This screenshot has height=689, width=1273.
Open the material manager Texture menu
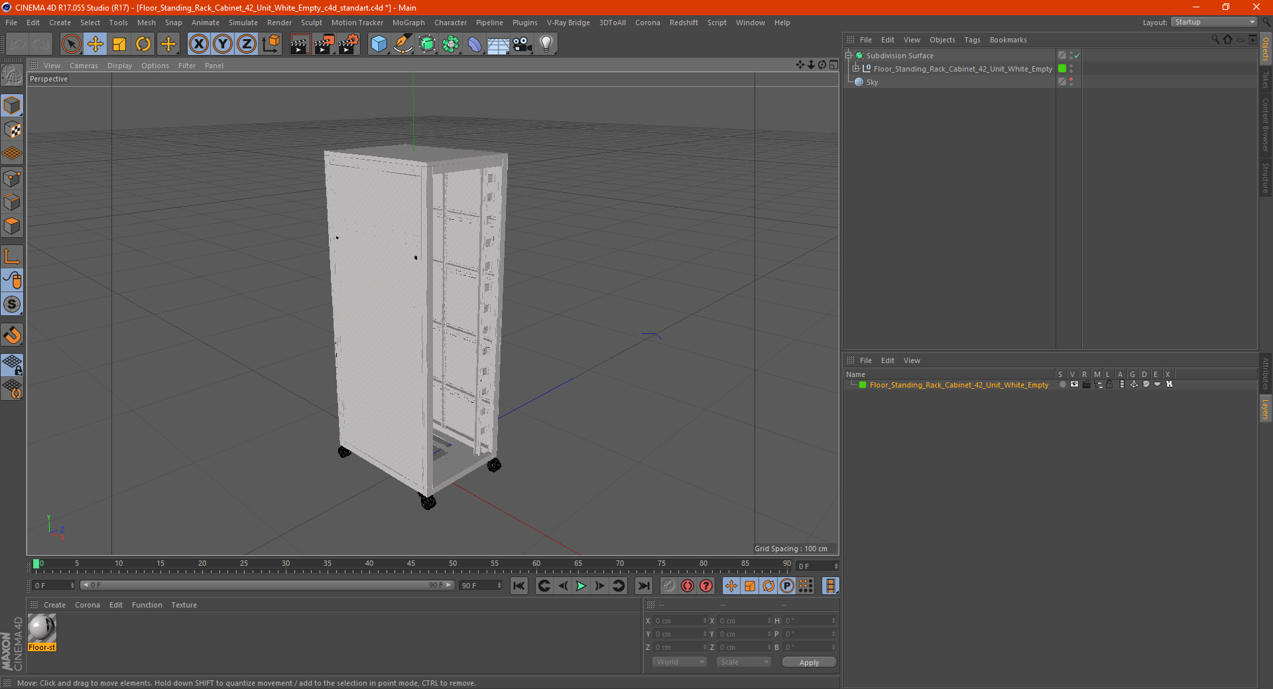[x=184, y=605]
